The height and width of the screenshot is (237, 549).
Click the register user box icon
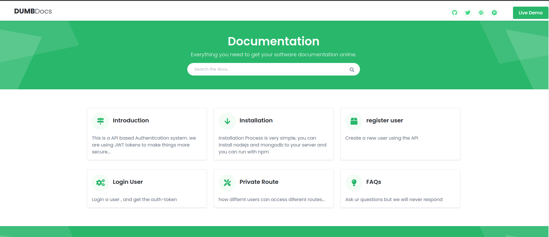coord(354,121)
